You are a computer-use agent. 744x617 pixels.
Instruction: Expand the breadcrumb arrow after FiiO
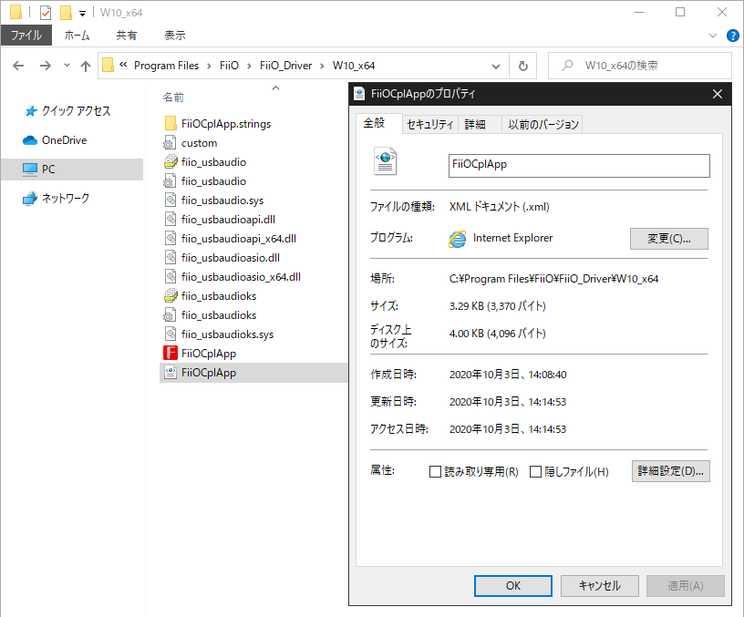coord(249,66)
